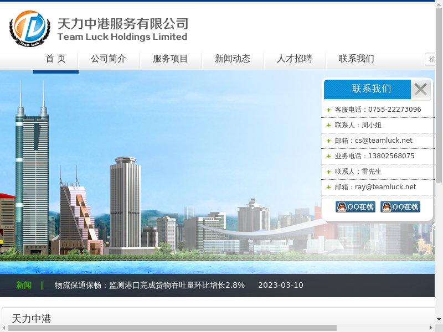Image resolution: width=443 pixels, height=332 pixels.
Task: Open the 服务项目 menu item
Action: pyautogui.click(x=171, y=59)
